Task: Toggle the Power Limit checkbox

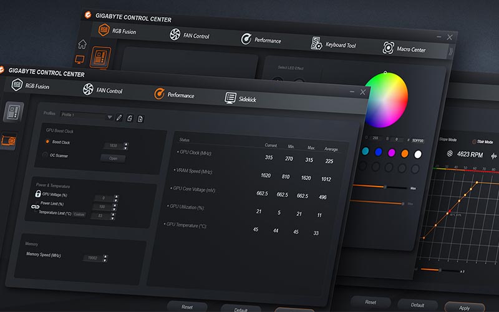Action: (37, 202)
